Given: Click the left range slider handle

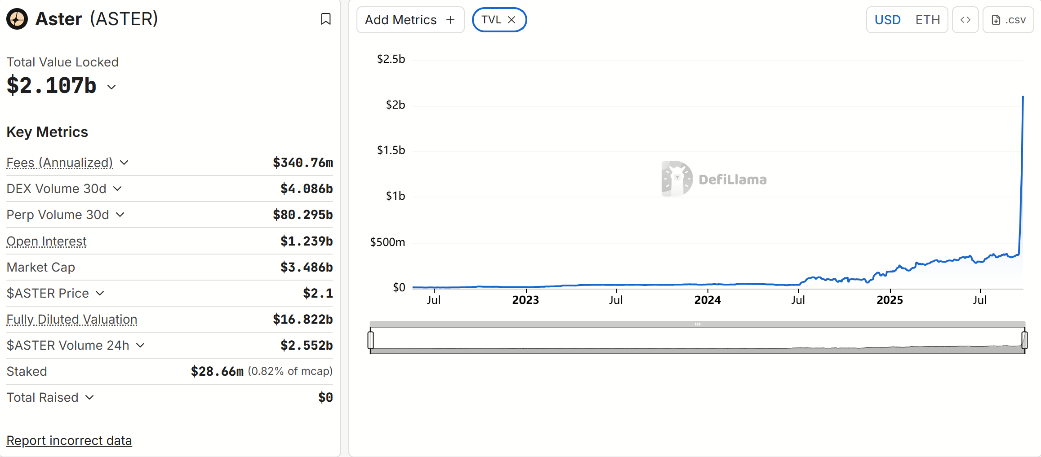Looking at the screenshot, I should (371, 340).
